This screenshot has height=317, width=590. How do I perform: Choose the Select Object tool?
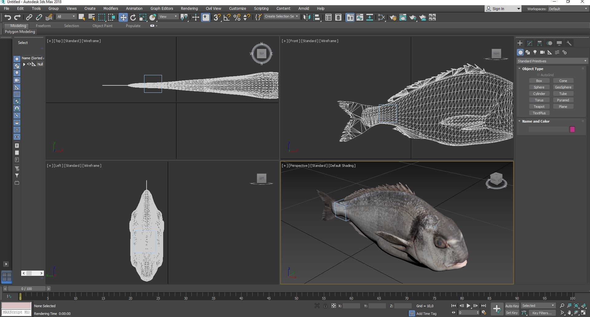pyautogui.click(x=82, y=17)
